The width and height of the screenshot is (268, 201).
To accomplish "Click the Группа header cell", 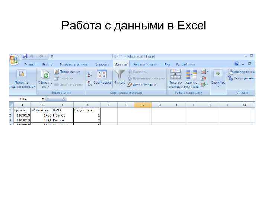I will pos(22,110).
